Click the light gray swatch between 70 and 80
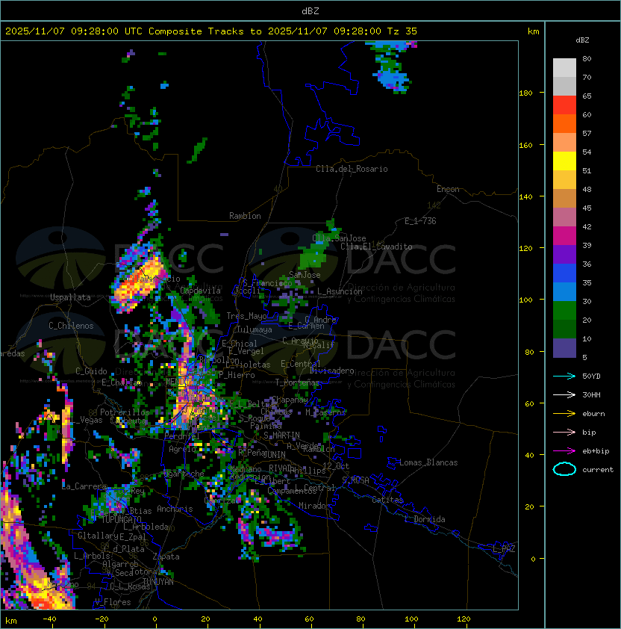Image resolution: width=621 pixels, height=629 pixels. click(564, 68)
